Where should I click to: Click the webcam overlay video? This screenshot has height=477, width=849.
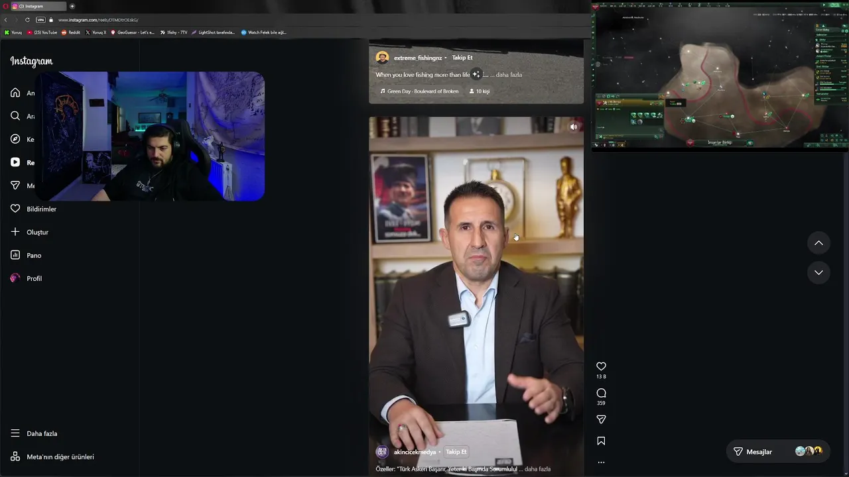point(151,136)
